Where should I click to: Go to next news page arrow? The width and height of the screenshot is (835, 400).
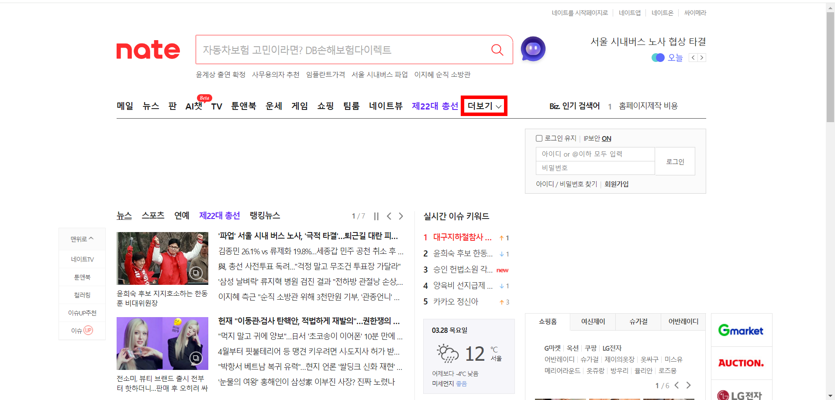coord(401,216)
